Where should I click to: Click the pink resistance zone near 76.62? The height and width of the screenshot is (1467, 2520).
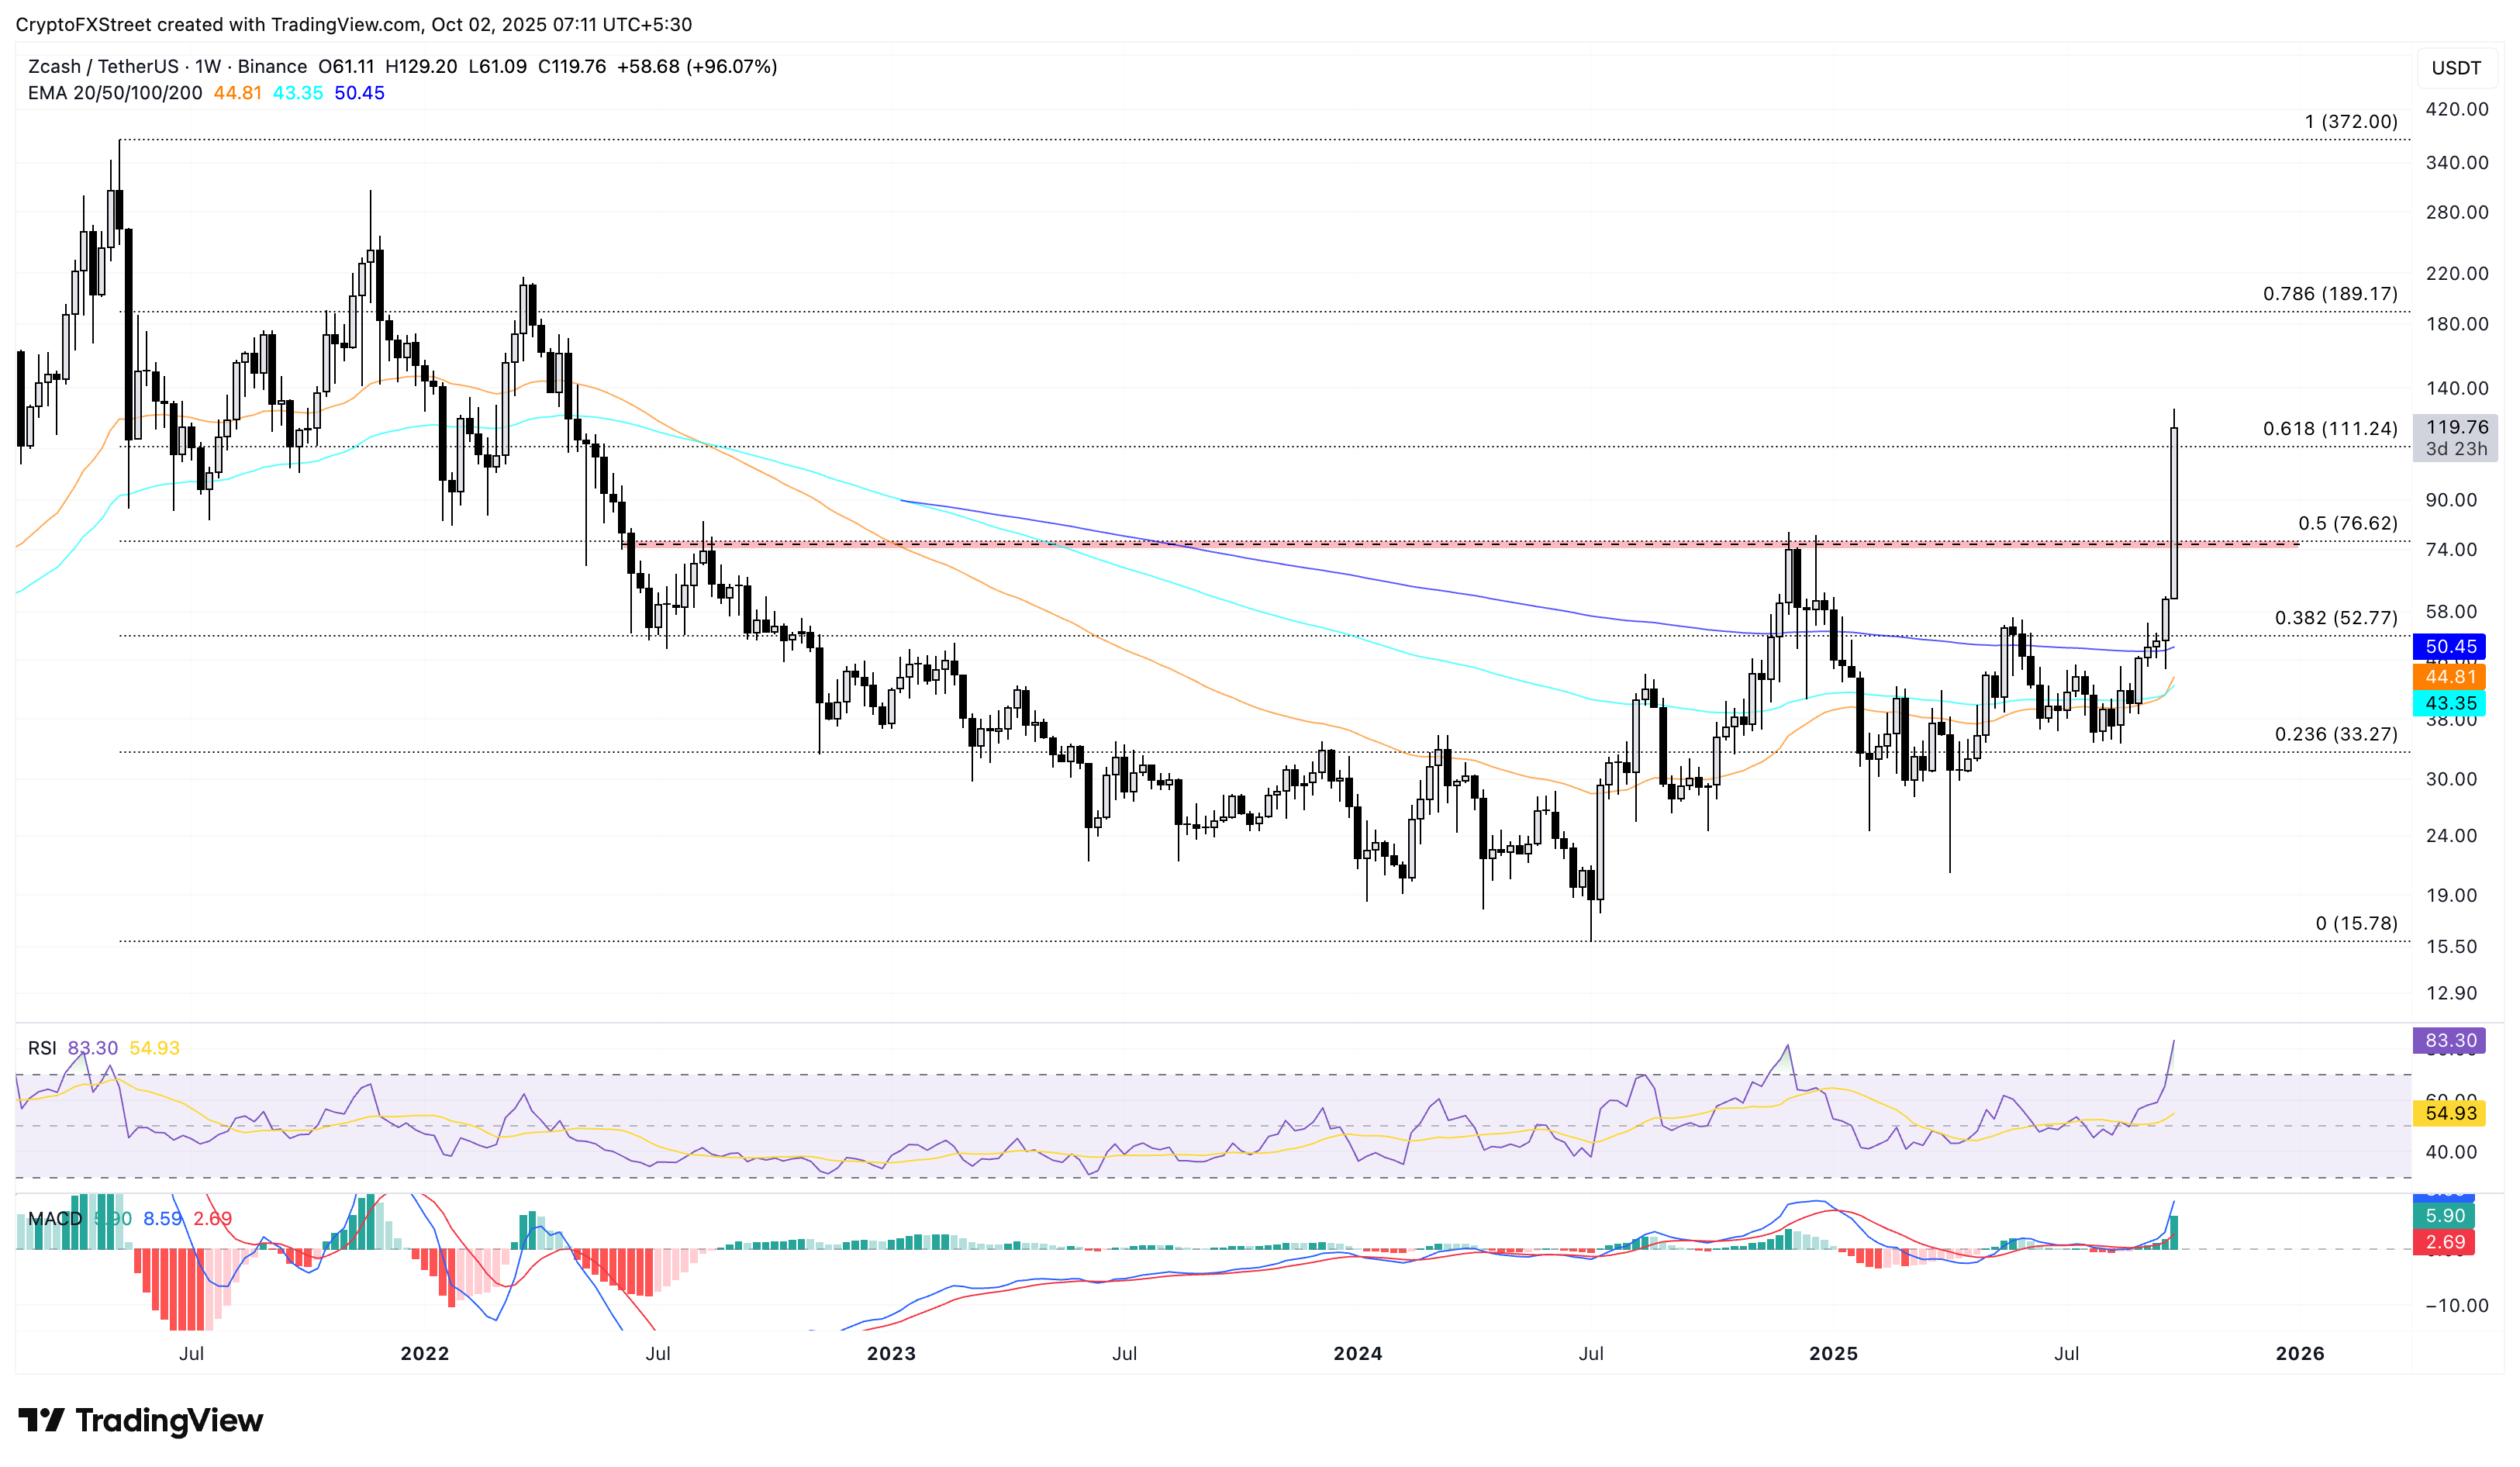1400,544
